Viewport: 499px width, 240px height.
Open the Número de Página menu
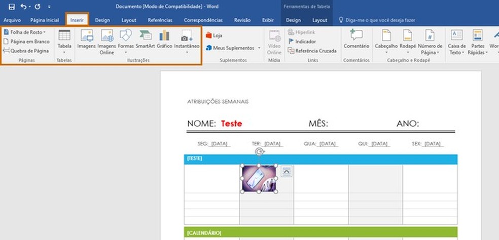430,42
